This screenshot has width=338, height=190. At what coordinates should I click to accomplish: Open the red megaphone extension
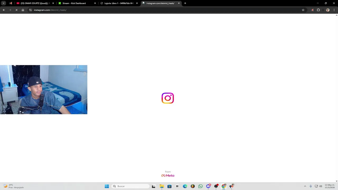coord(312,10)
